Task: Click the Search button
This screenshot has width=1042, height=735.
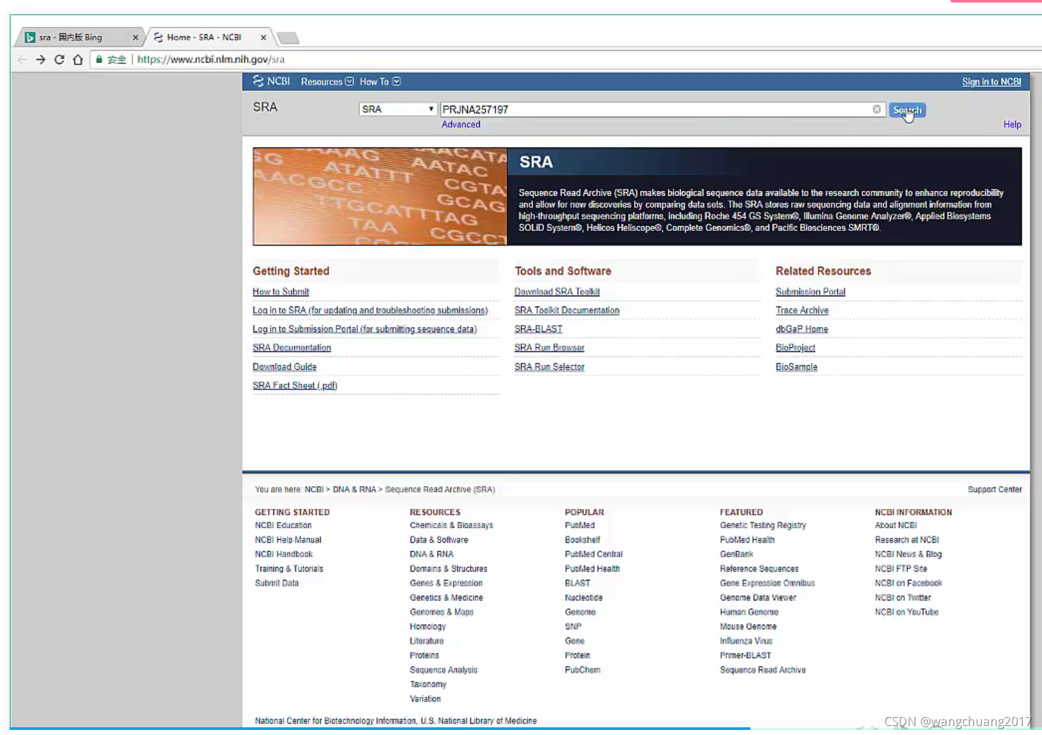Action: click(x=907, y=110)
